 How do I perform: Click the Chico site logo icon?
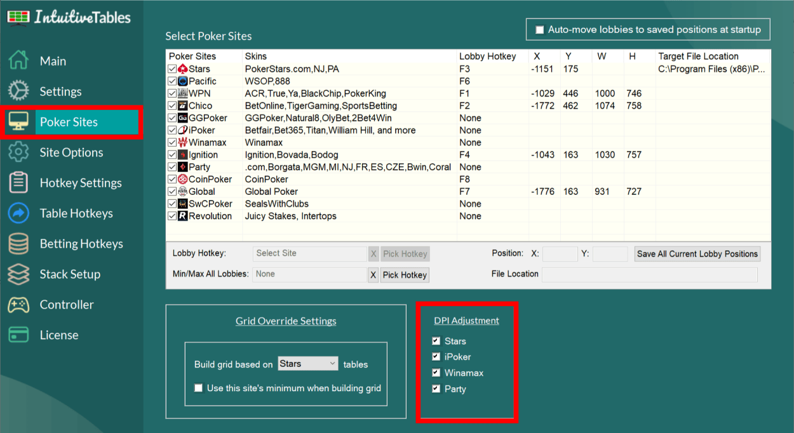pos(183,105)
